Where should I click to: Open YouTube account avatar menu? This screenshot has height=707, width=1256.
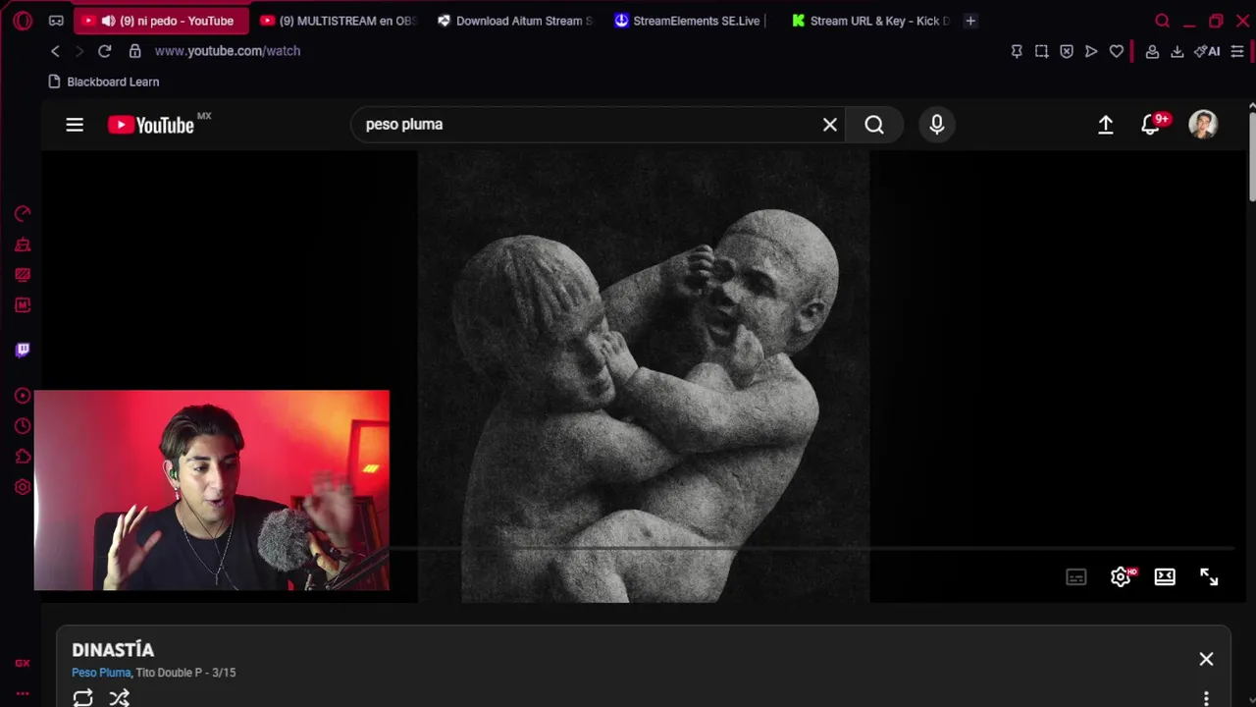click(1203, 125)
